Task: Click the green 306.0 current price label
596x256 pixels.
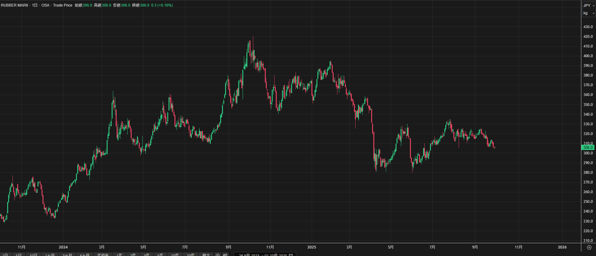Action: pyautogui.click(x=588, y=148)
